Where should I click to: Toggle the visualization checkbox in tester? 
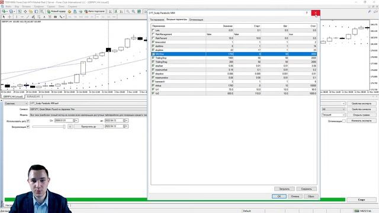(28, 127)
